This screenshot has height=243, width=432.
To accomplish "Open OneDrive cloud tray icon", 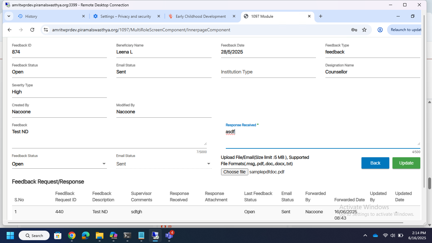I will [x=375, y=235].
